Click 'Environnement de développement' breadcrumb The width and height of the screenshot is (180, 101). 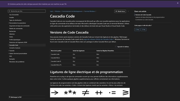[x=72, y=11]
